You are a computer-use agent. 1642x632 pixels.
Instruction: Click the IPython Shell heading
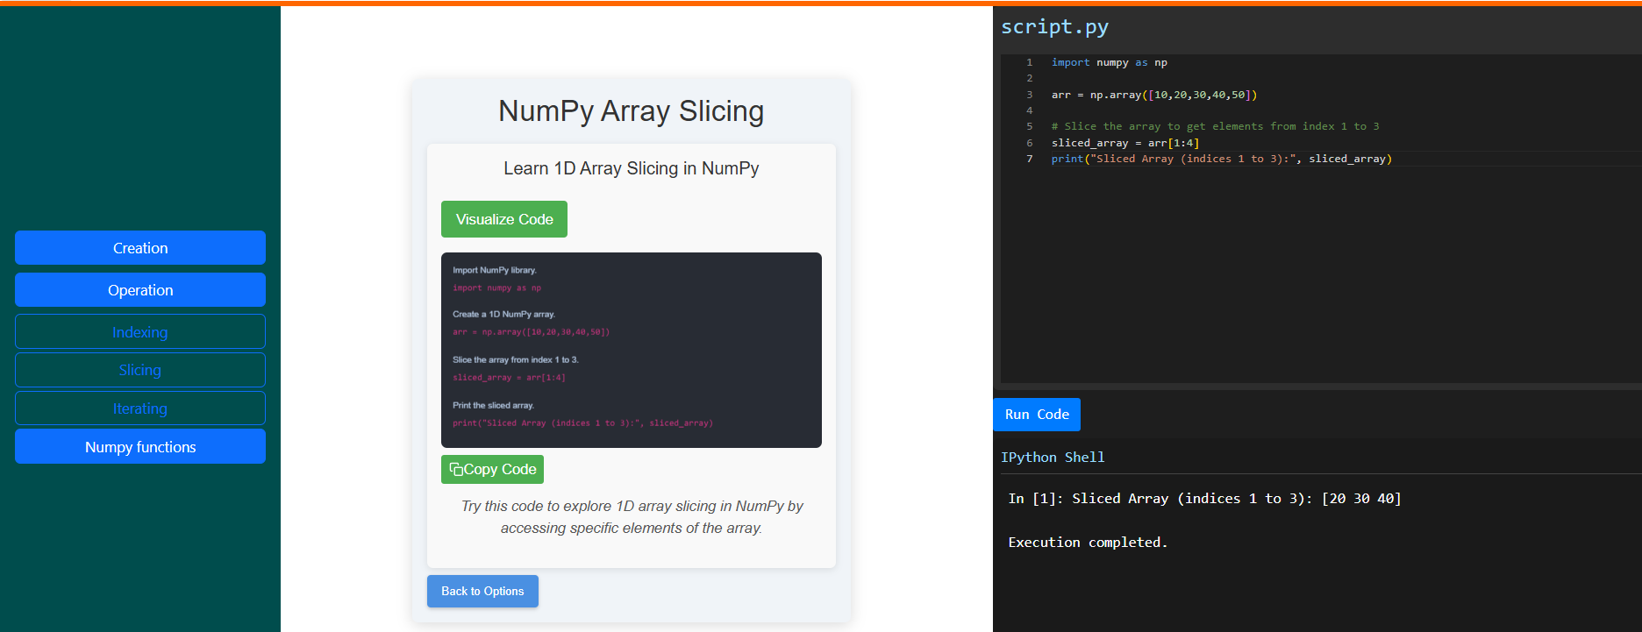1053,458
